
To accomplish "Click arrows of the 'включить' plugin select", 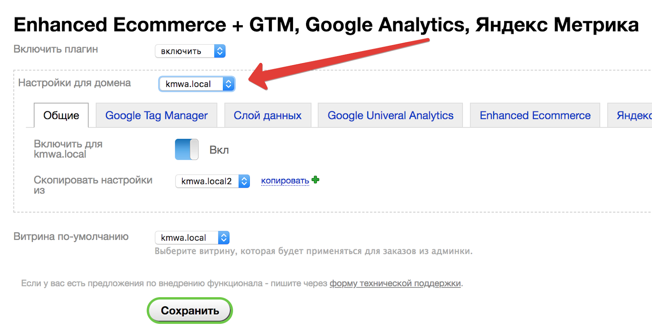I will 220,51.
